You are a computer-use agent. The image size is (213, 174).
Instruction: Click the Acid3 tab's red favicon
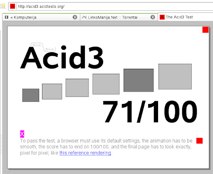click(x=162, y=17)
